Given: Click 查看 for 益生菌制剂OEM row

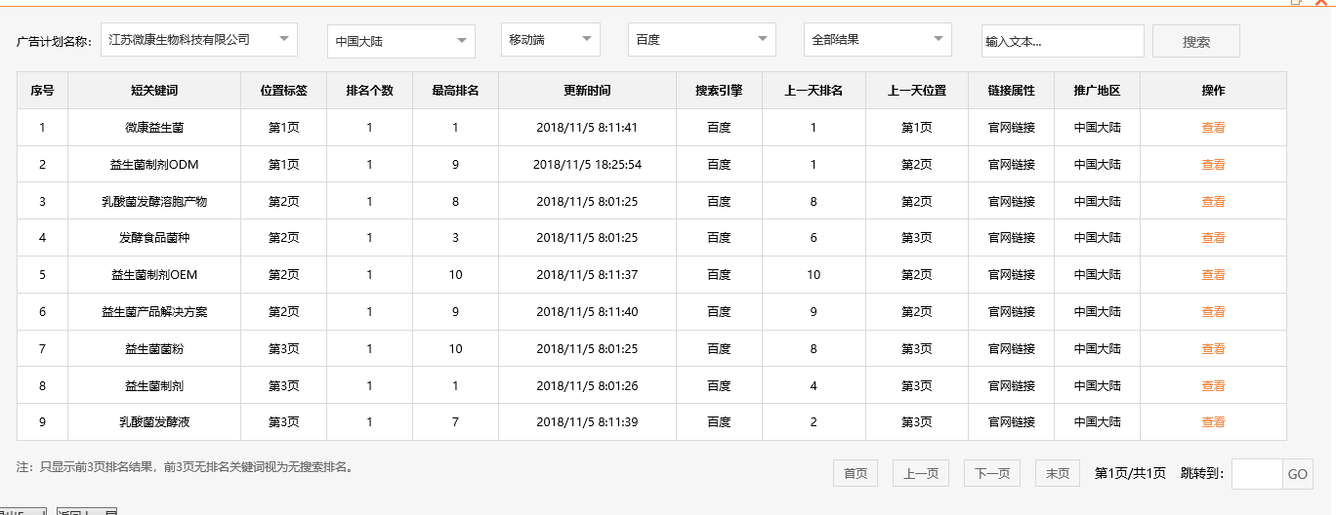Looking at the screenshot, I should click(1213, 274).
